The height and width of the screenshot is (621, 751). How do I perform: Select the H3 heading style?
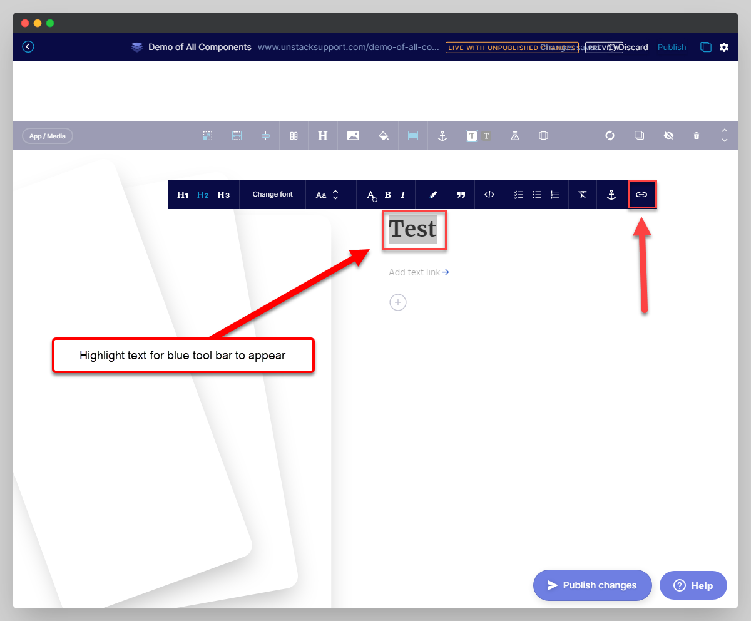click(x=223, y=195)
